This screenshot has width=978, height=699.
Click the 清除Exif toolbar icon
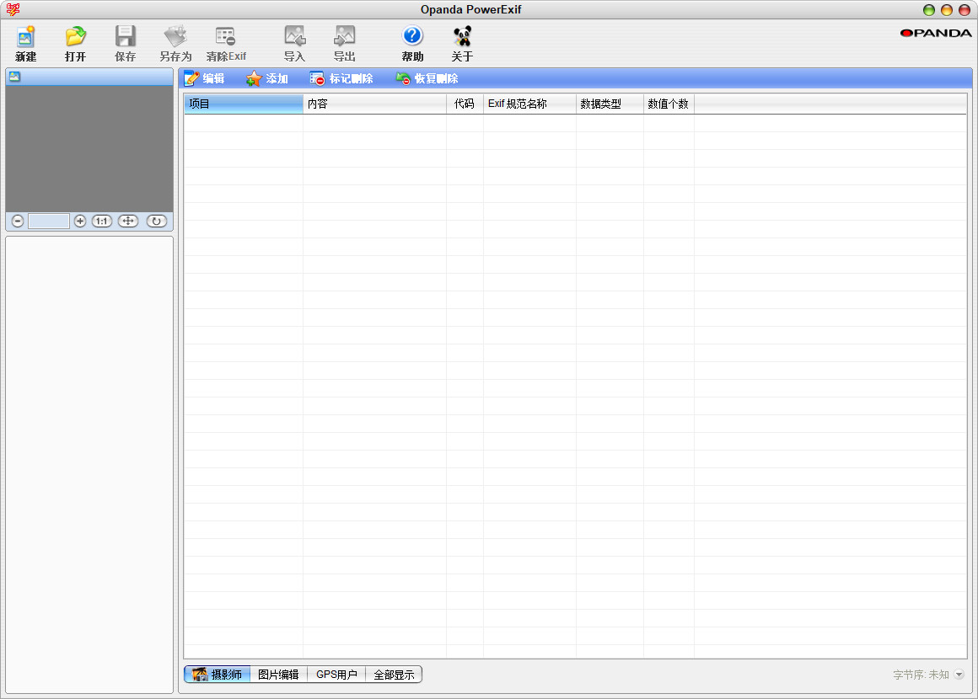click(226, 44)
